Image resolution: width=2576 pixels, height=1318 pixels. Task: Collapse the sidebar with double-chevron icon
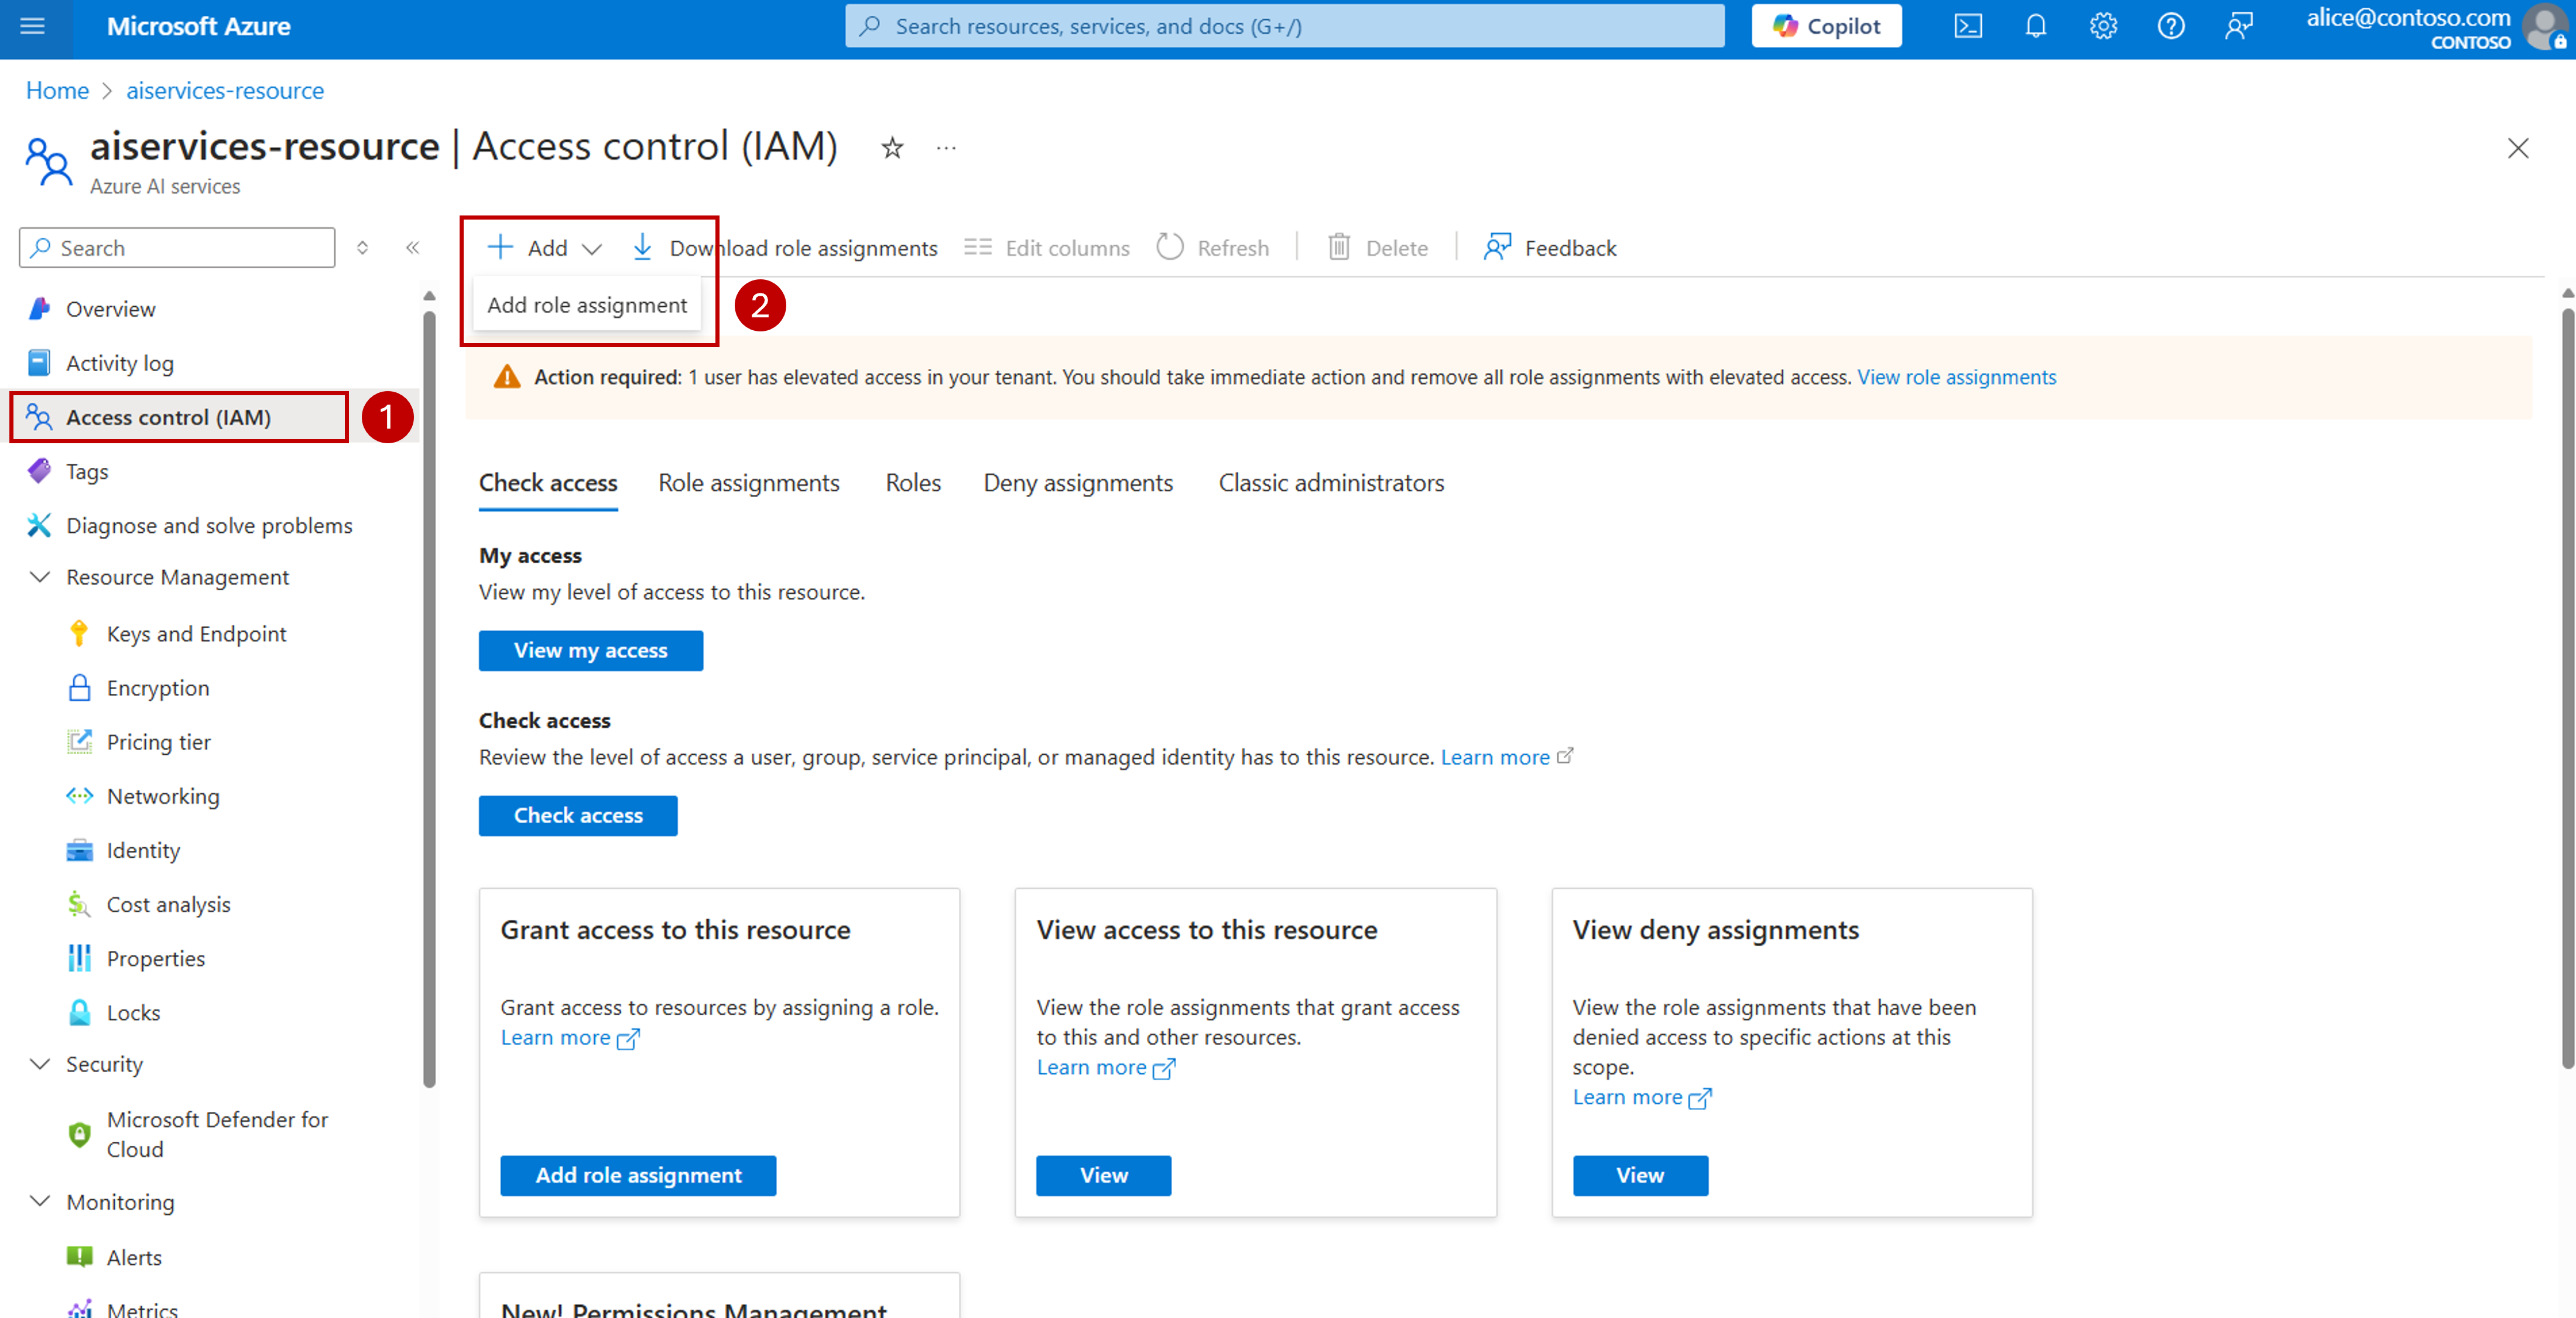(412, 248)
